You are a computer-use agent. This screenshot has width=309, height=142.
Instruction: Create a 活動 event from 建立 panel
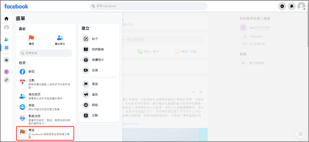tap(99, 115)
